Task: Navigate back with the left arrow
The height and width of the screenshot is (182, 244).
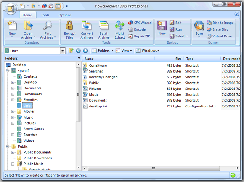Action: (78, 51)
